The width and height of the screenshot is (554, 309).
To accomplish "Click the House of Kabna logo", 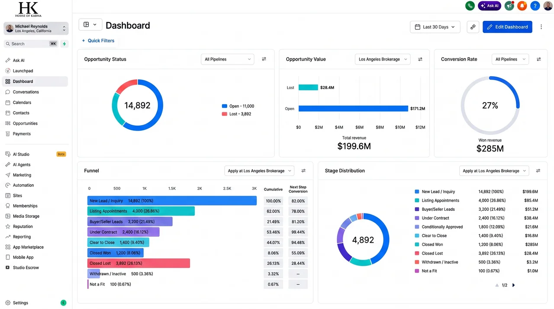I will click(28, 9).
